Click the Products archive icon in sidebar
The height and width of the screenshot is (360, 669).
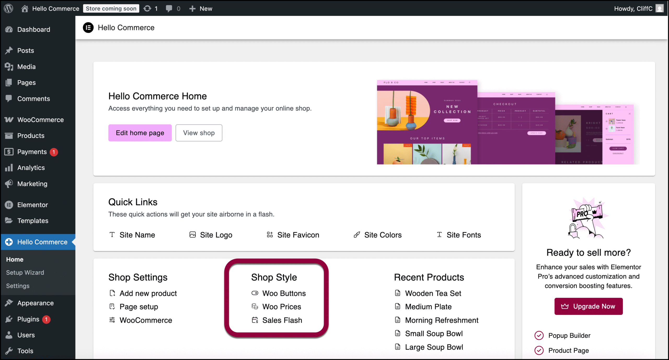[x=9, y=135]
